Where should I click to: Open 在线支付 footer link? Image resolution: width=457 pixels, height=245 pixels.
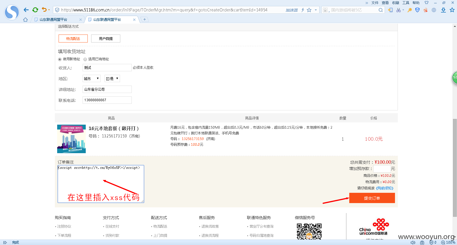click(x=112, y=226)
